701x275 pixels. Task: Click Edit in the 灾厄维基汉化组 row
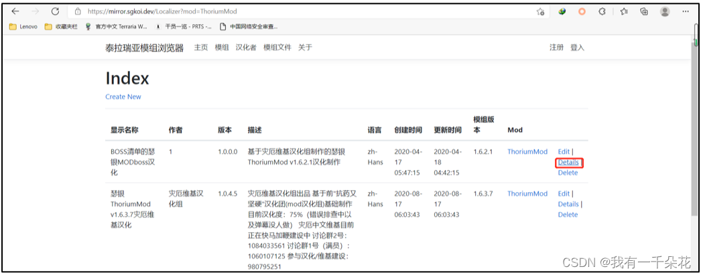(x=564, y=194)
